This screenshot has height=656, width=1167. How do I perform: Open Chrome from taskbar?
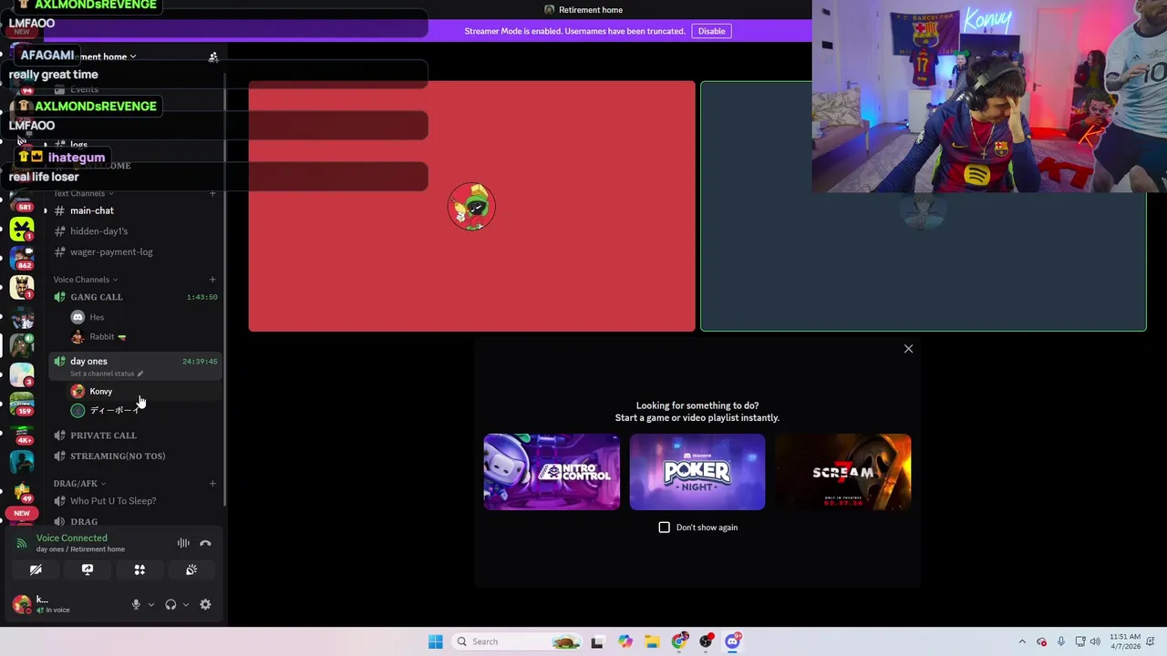679,641
